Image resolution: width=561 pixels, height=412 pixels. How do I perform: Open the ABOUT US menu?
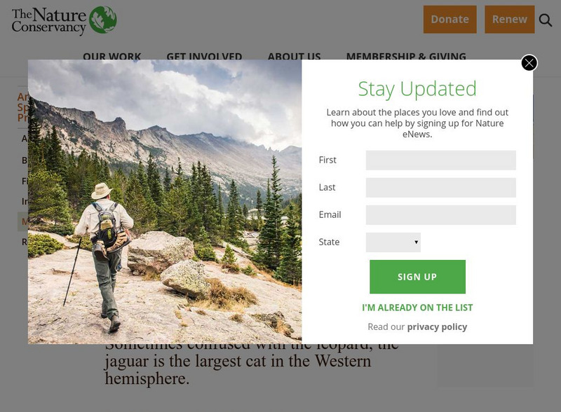click(x=294, y=56)
